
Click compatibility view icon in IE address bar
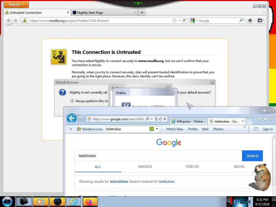coord(156,119)
